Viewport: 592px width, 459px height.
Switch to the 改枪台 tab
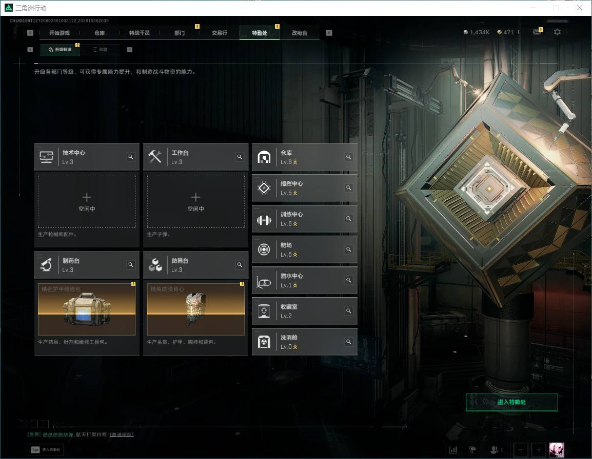(300, 33)
